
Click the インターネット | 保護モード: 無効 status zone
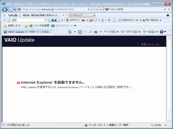(x=107, y=125)
